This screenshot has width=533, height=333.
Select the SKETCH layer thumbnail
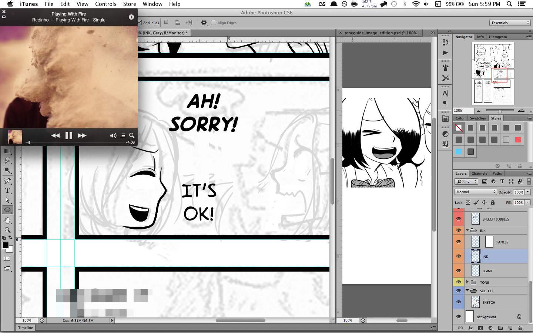tap(476, 302)
